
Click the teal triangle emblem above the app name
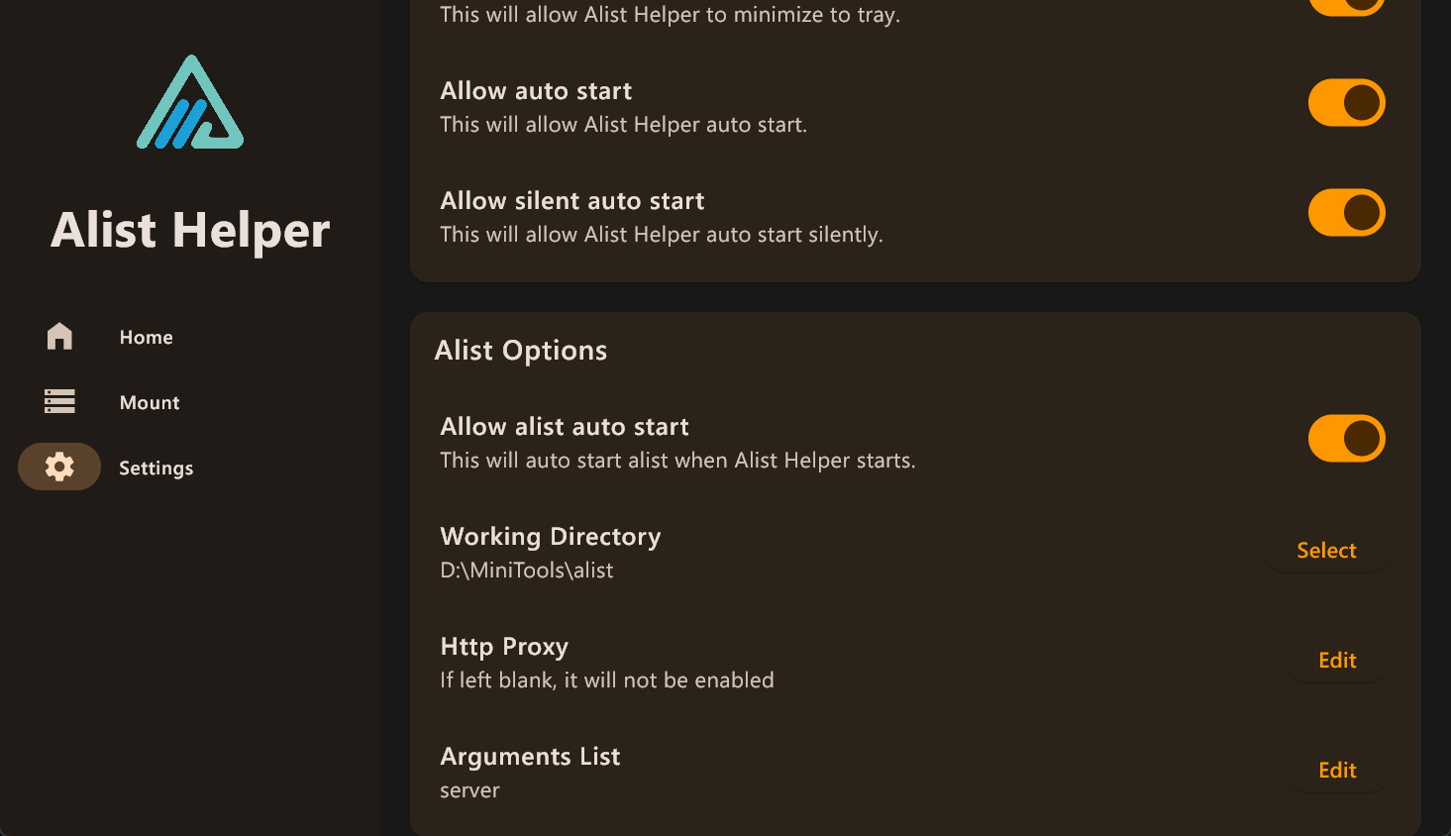click(x=190, y=102)
